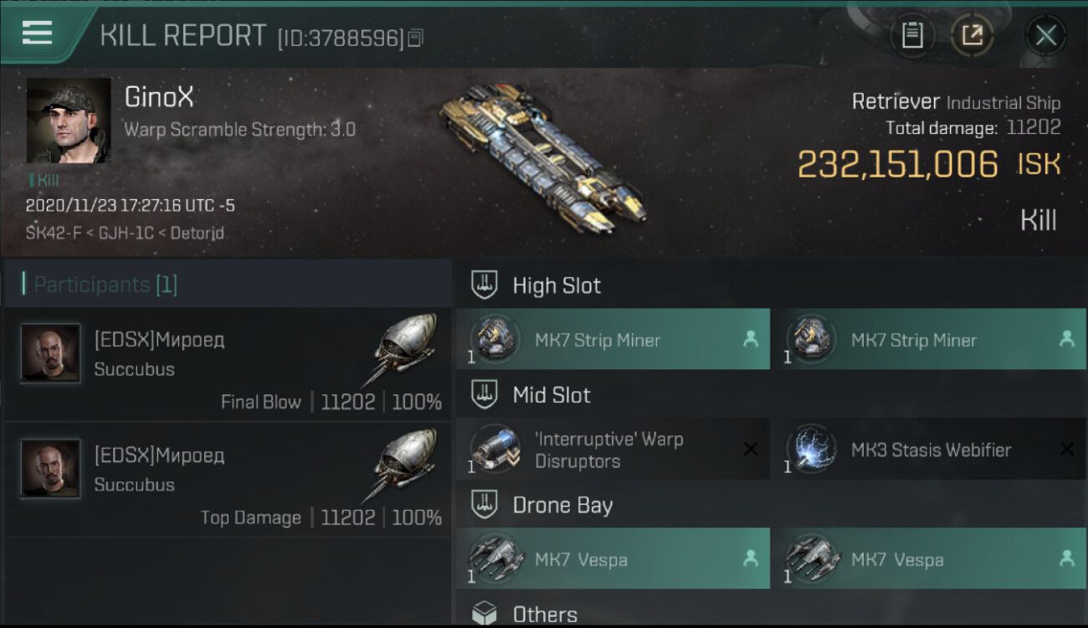Screen dimensions: 1088x628
Task: Open the hamburger menu icon
Action: 38,33
